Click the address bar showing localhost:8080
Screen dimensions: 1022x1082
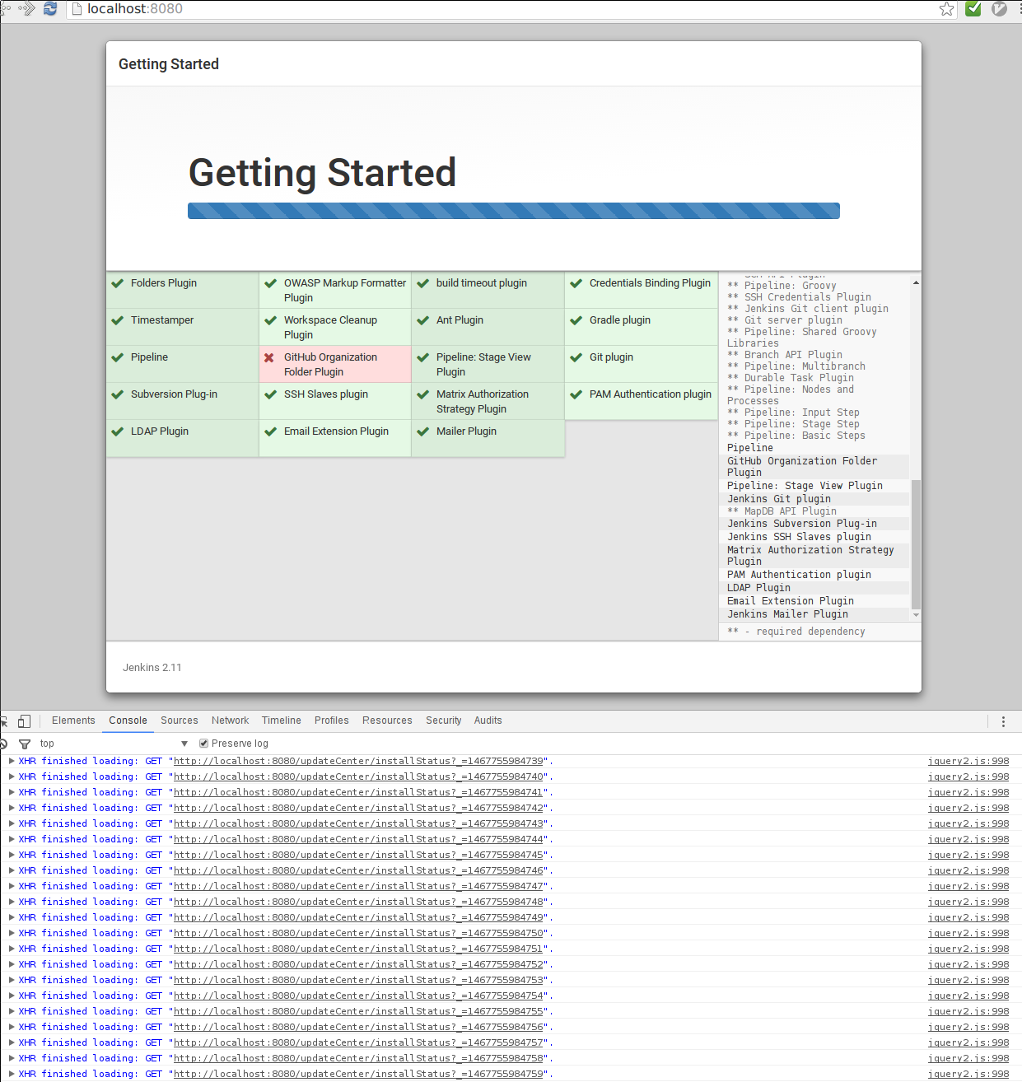(x=494, y=9)
